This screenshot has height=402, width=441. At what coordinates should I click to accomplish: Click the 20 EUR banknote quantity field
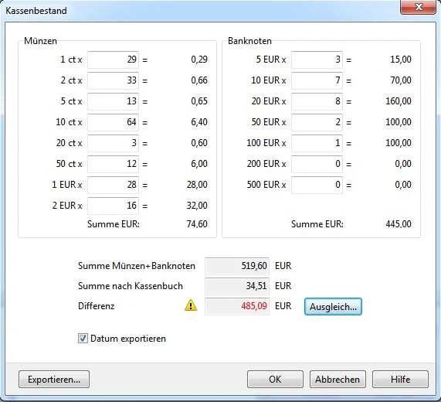(x=317, y=101)
